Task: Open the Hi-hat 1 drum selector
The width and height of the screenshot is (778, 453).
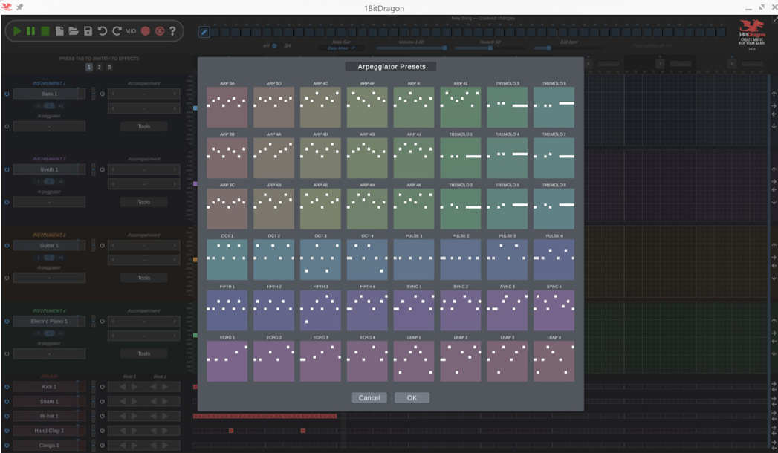Action: (49, 416)
